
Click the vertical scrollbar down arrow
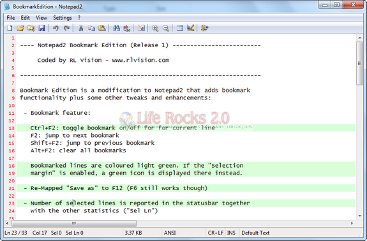click(x=359, y=215)
